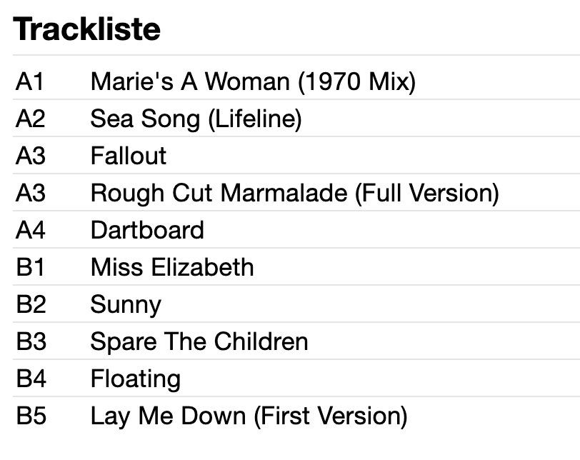
Task: Click track position B2
Action: tap(31, 304)
